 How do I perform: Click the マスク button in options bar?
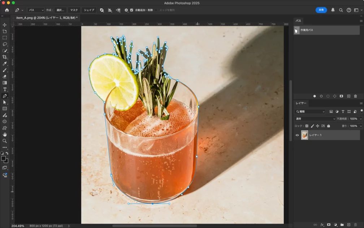[74, 10]
